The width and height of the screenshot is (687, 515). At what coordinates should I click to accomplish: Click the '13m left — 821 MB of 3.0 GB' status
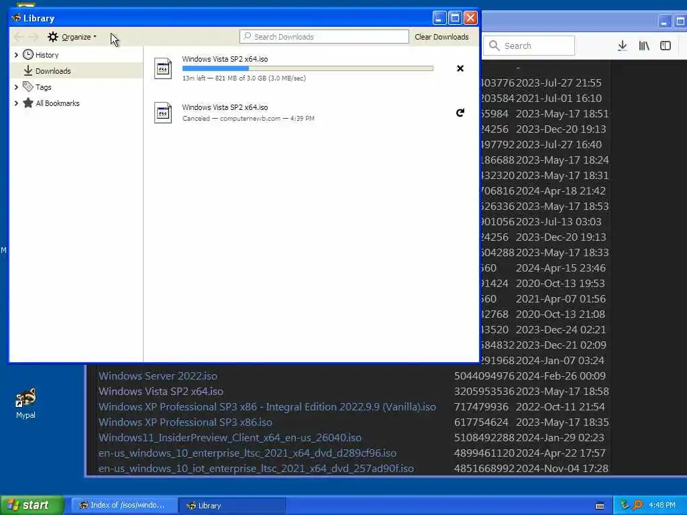coord(244,78)
